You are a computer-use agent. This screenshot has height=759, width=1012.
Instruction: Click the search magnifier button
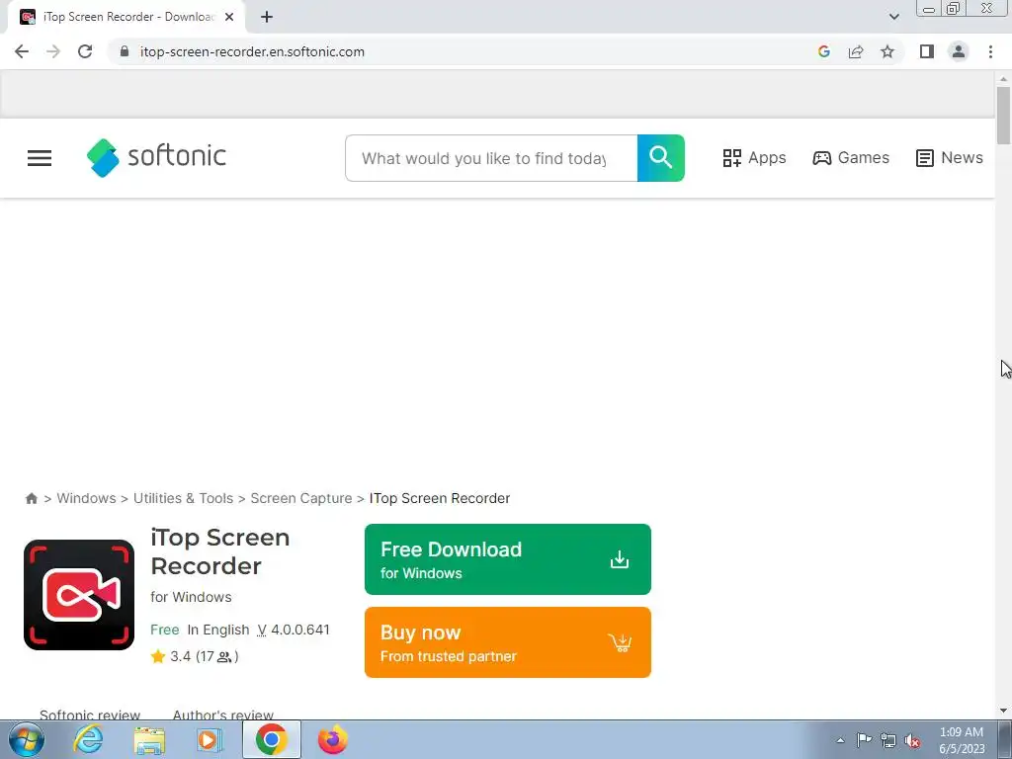pos(661,158)
